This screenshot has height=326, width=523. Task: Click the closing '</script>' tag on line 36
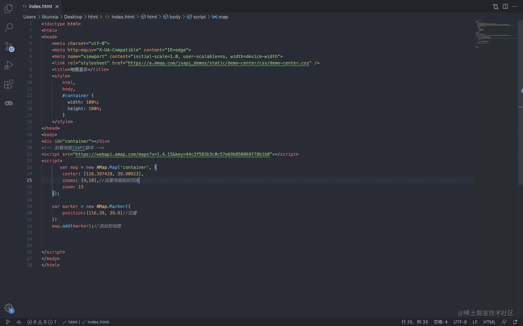coord(53,252)
